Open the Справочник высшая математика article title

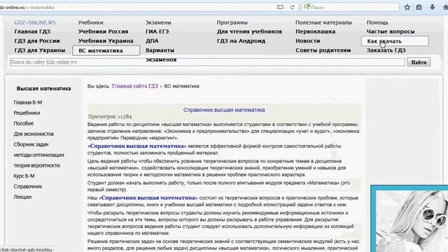[x=224, y=110]
